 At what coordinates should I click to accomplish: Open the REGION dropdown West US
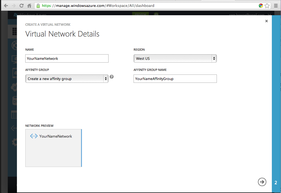[x=175, y=58]
